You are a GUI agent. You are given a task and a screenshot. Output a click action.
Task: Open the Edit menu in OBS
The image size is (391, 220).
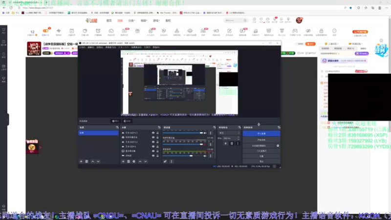(x=91, y=47)
